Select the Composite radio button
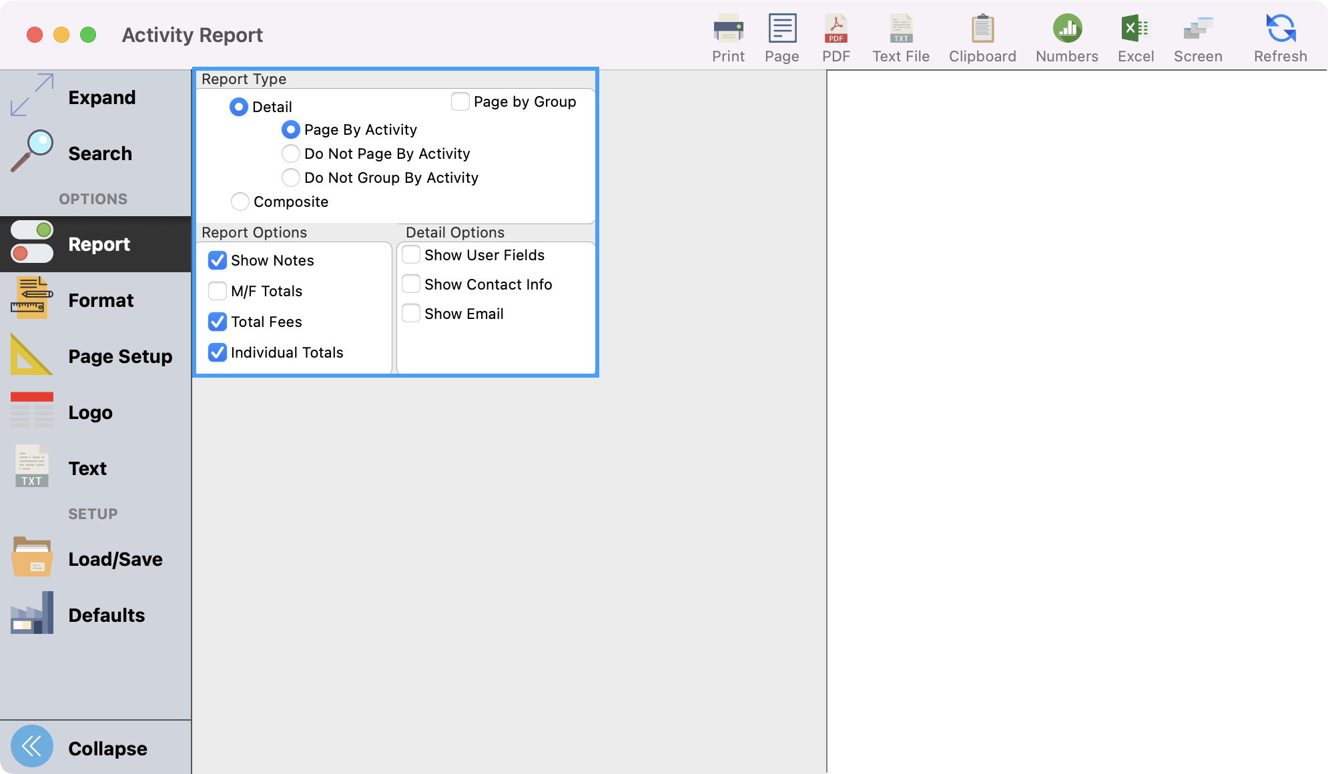The width and height of the screenshot is (1328, 774). point(240,202)
